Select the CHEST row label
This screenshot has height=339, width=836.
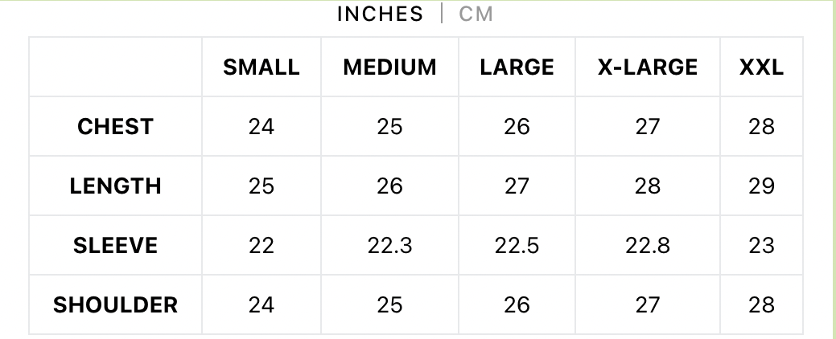115,127
